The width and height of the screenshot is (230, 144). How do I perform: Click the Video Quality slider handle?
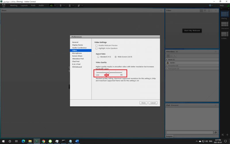[x=109, y=73]
